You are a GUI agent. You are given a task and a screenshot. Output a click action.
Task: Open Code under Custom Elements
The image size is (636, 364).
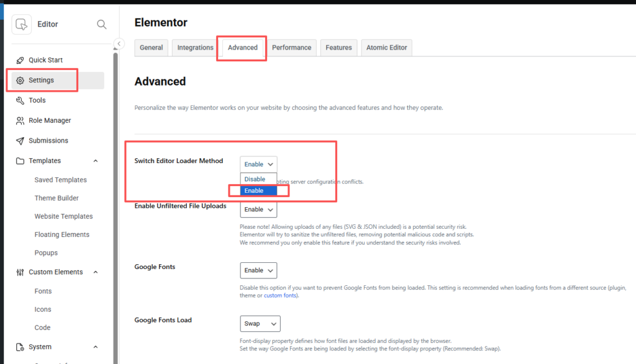point(42,327)
